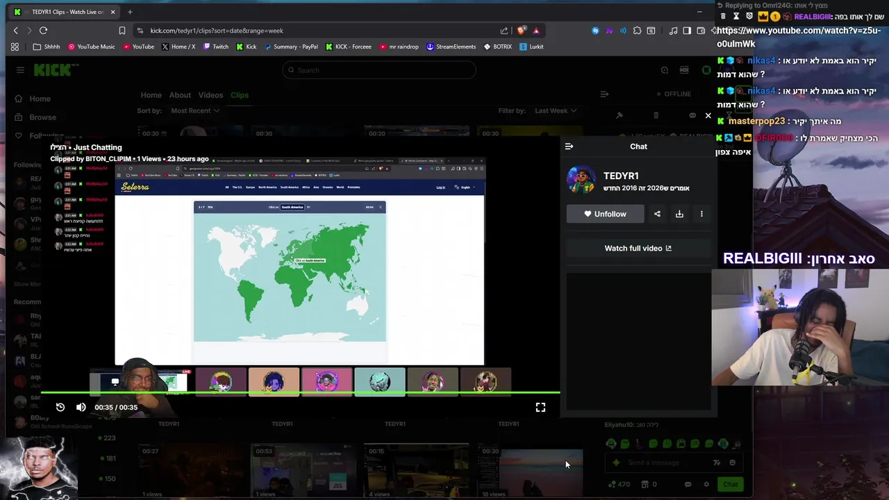Reload the current browser page
The image size is (889, 500).
click(x=43, y=31)
